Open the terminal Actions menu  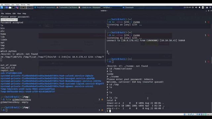coord(8,14)
